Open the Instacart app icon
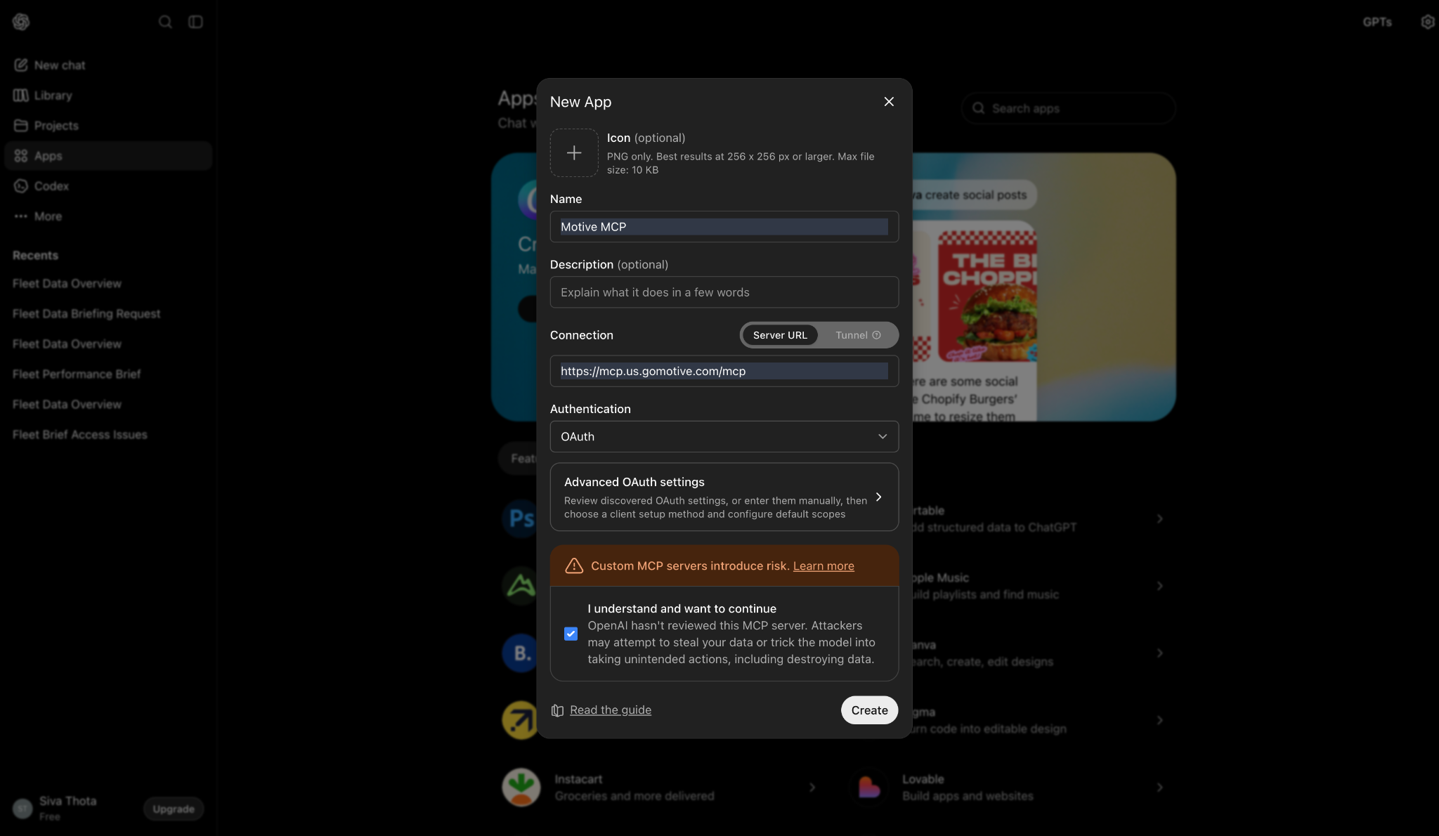 point(521,787)
